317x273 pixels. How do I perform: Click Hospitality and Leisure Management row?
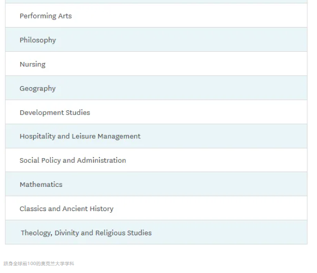[x=156, y=136]
